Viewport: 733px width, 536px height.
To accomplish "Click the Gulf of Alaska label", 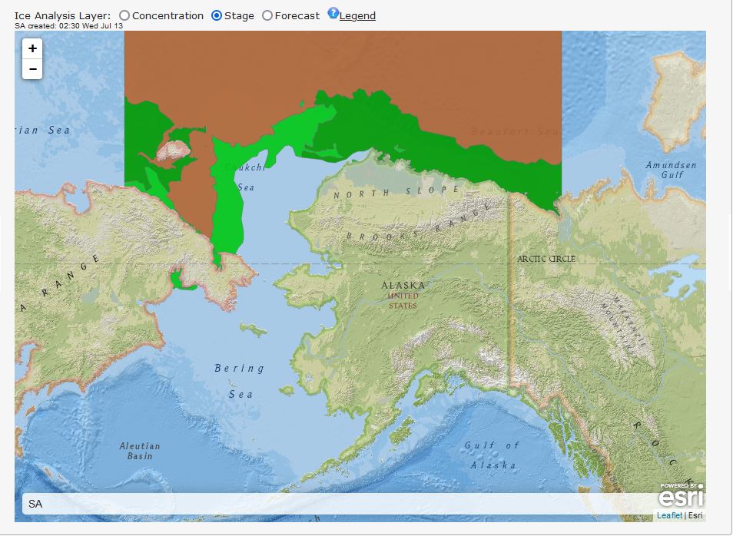I will click(492, 455).
